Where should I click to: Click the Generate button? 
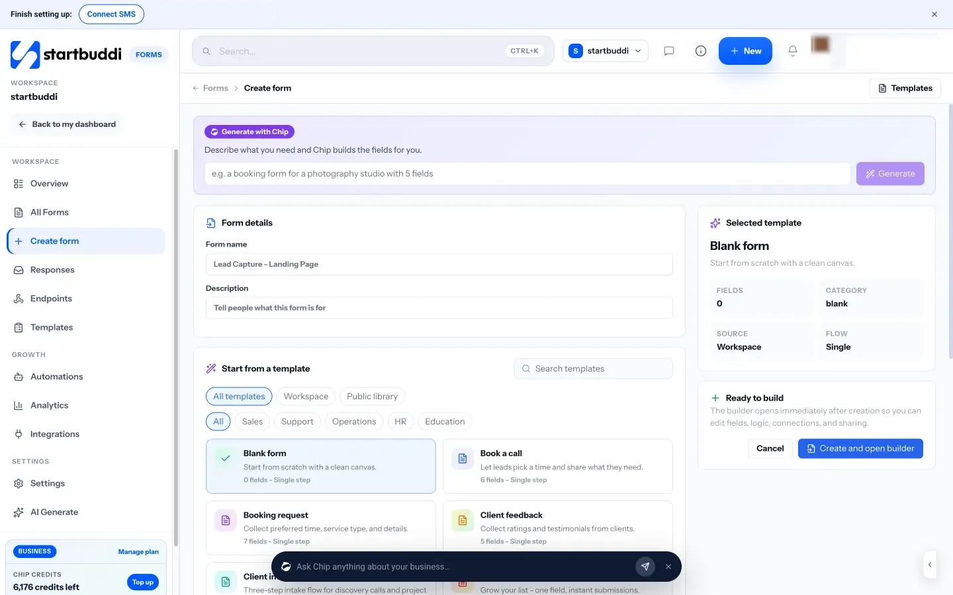(x=890, y=174)
